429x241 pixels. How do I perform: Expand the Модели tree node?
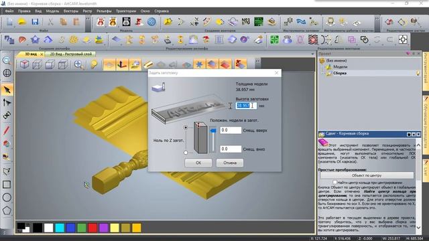pyautogui.click(x=322, y=67)
